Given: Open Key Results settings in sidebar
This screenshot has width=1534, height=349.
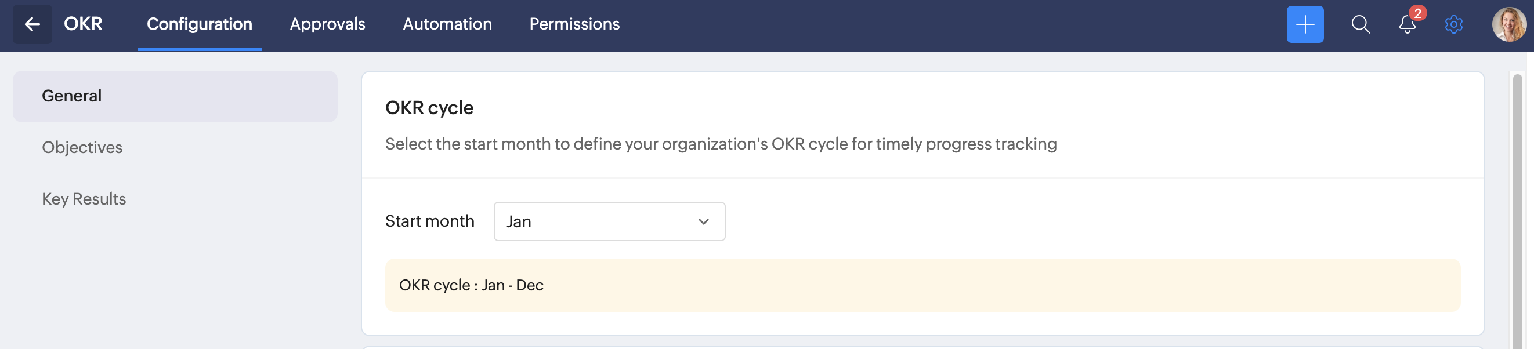Looking at the screenshot, I should click(84, 199).
